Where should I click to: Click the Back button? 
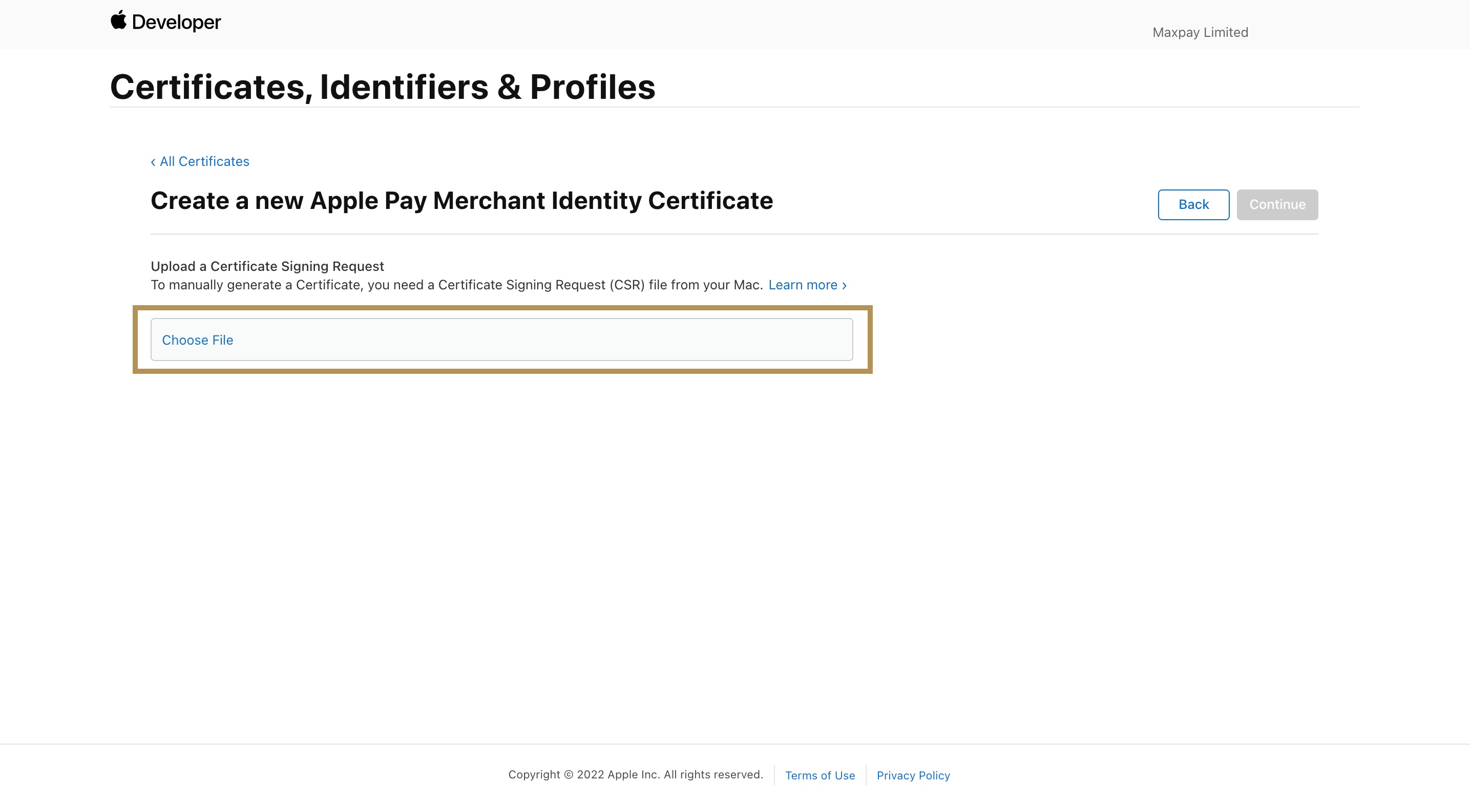click(x=1193, y=204)
